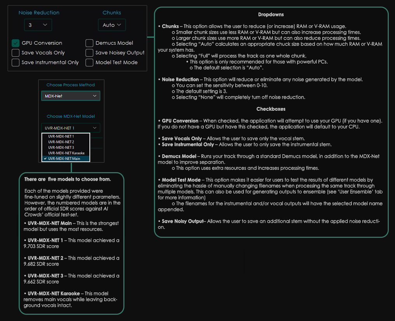Choose UVR-MDX-NET 2 in the dropdown list

pos(61,142)
